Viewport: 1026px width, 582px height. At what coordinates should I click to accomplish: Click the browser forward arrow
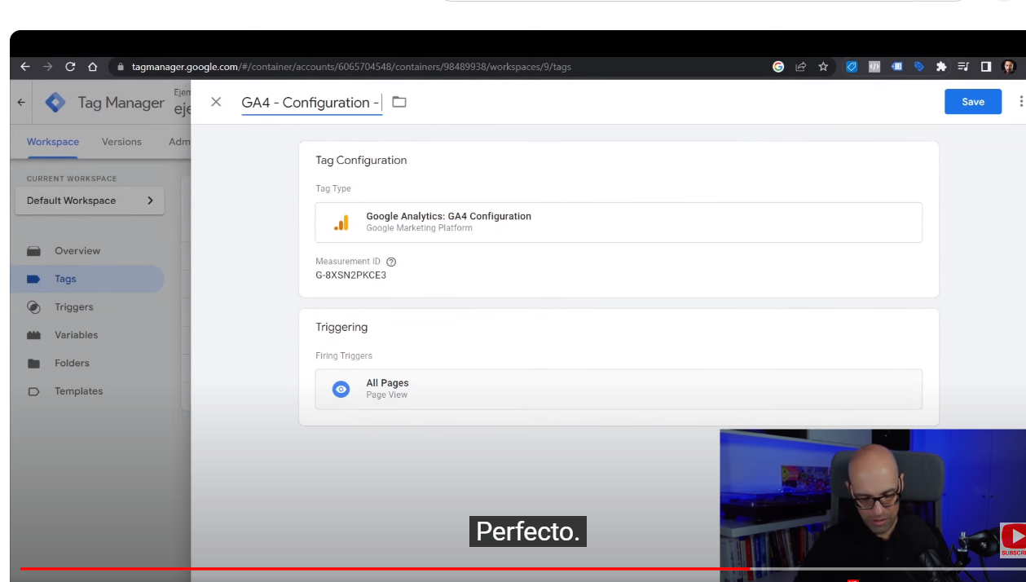tap(48, 67)
